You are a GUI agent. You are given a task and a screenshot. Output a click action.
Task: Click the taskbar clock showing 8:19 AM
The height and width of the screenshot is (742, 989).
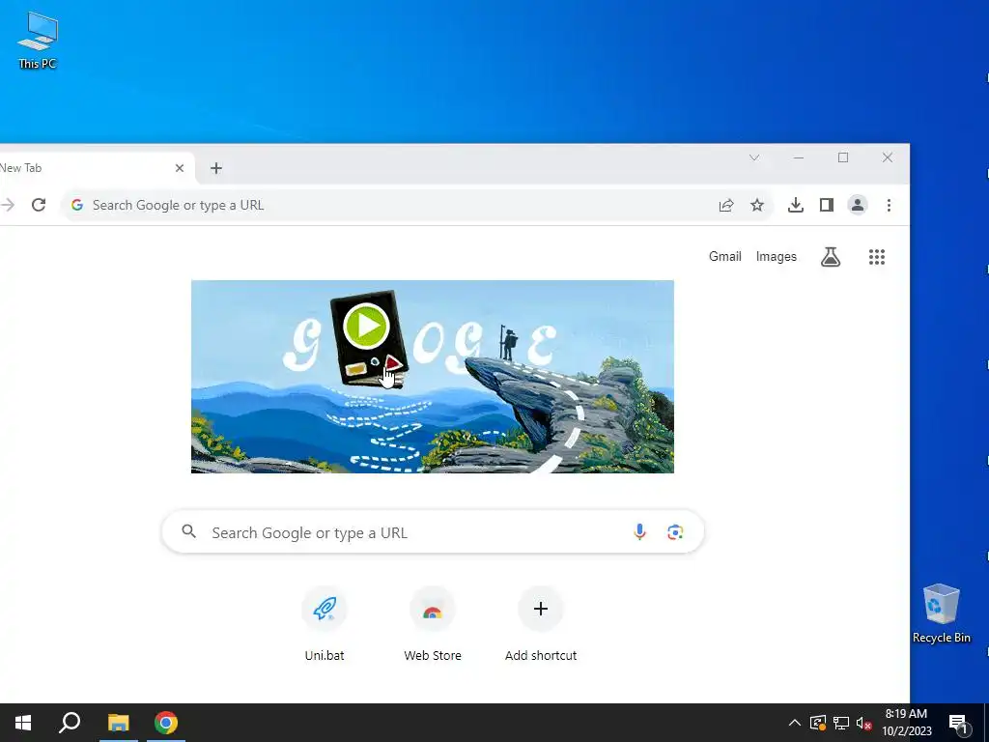[906, 723]
